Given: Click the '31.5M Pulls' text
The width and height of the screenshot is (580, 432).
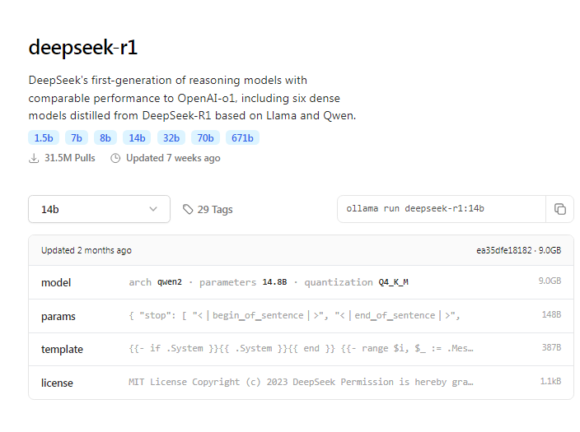Looking at the screenshot, I should [70, 158].
